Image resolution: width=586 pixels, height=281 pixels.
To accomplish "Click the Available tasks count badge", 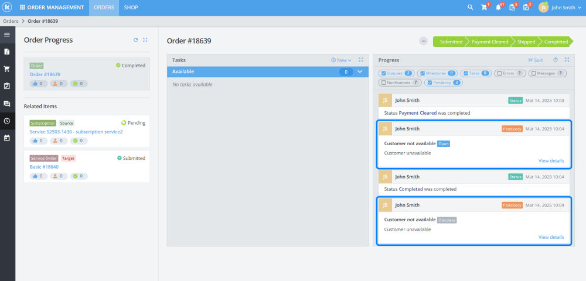I will [x=346, y=71].
